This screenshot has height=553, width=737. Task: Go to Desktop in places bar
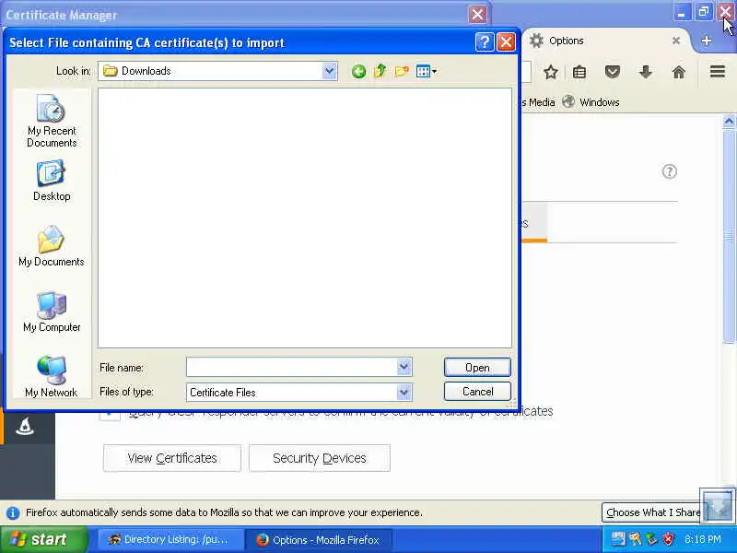(x=52, y=182)
